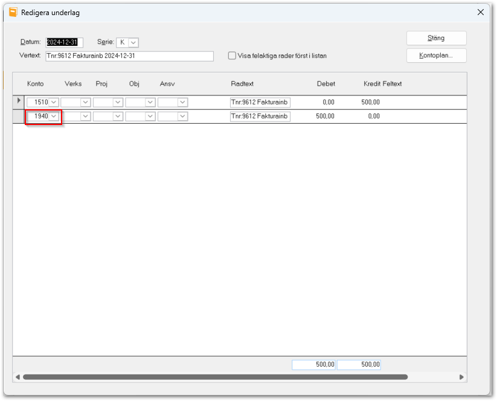Expand the Ansv dropdown in the 1940 row

pyautogui.click(x=182, y=116)
